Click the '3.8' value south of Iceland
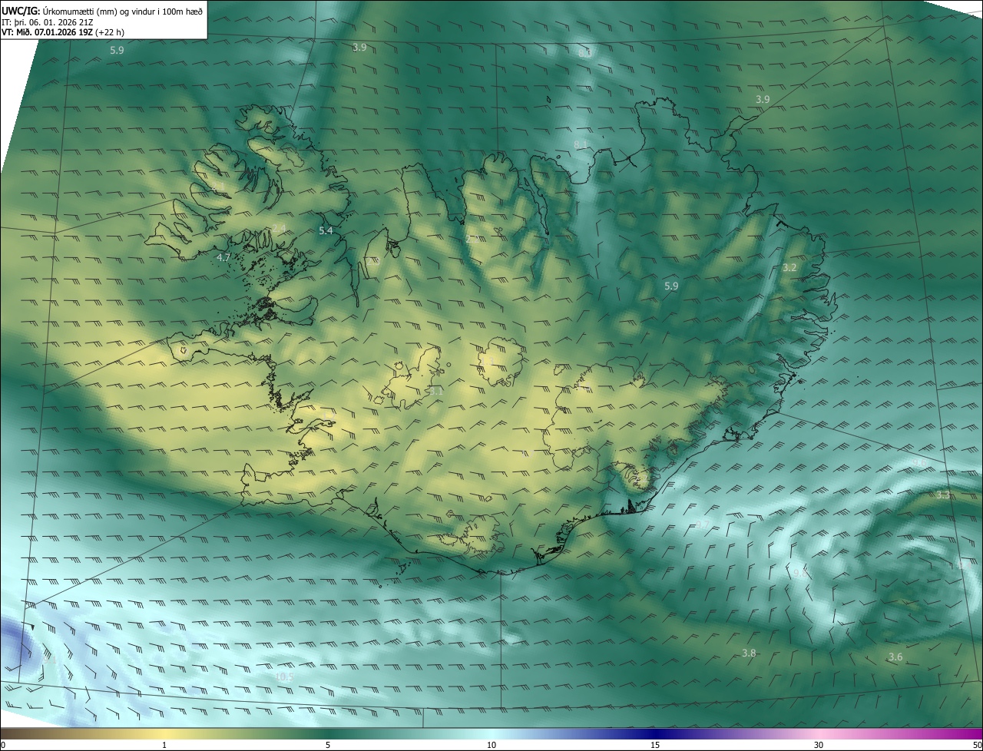Viewport: 983px width, 751px height. point(749,653)
